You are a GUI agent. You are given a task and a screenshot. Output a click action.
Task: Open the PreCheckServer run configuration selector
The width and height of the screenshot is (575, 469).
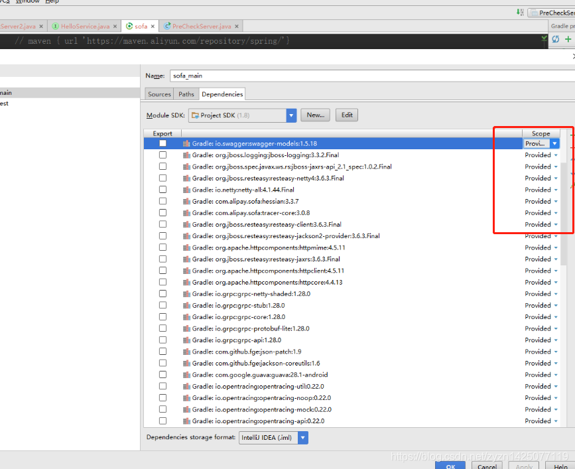click(551, 13)
